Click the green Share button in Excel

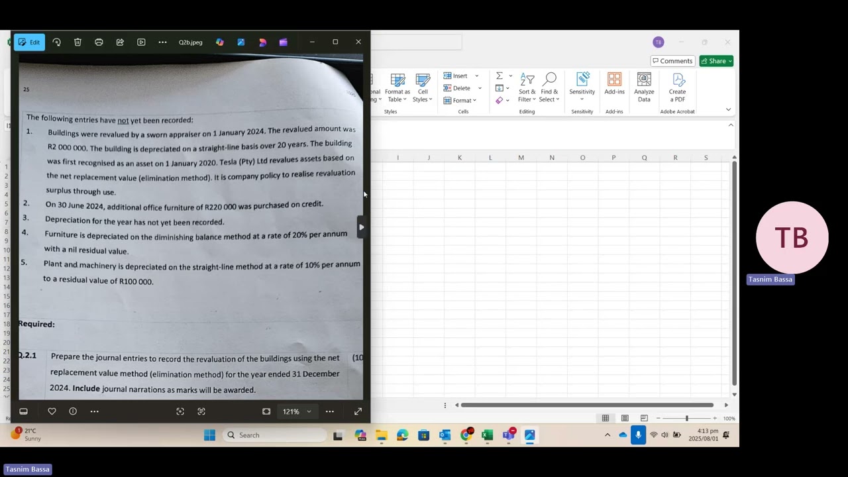point(716,61)
